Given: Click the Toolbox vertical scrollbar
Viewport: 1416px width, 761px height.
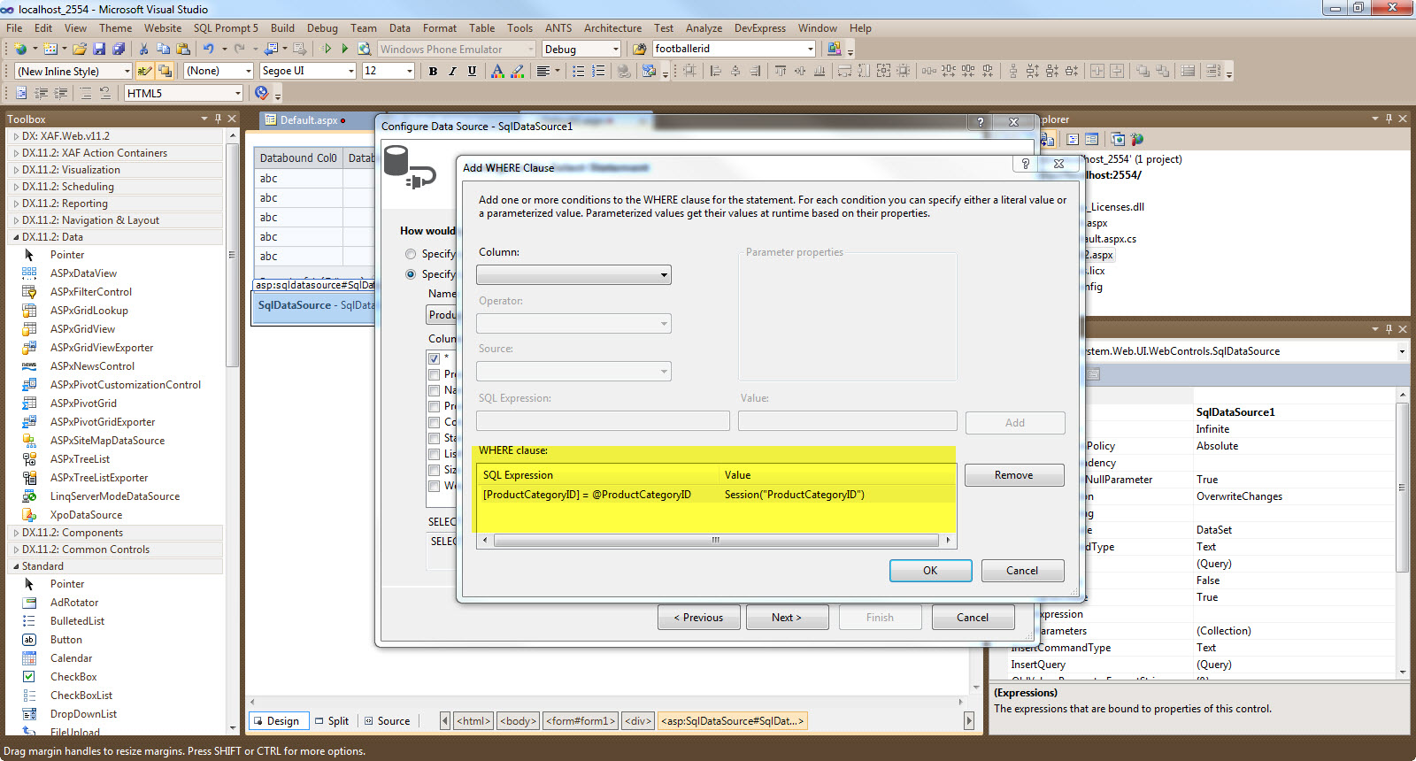Looking at the screenshot, I should (x=232, y=432).
